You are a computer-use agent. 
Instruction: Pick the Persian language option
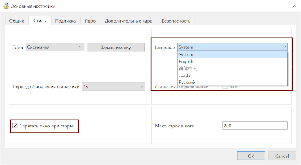point(185,75)
